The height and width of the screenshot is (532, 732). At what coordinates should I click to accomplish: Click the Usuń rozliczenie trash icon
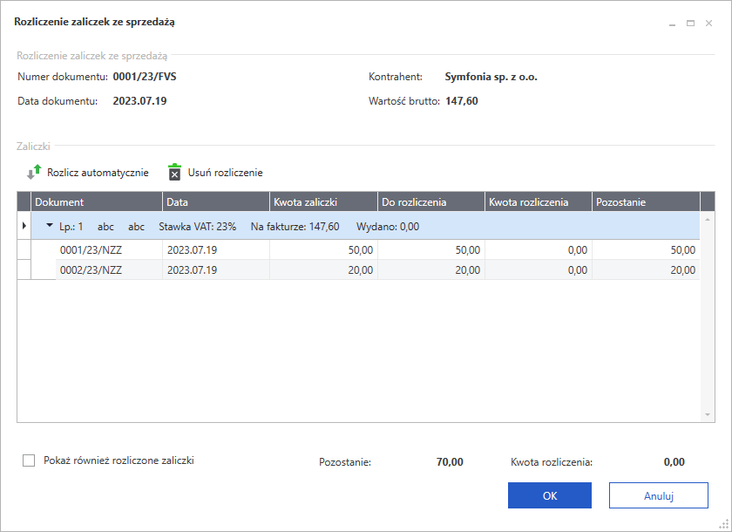[174, 173]
